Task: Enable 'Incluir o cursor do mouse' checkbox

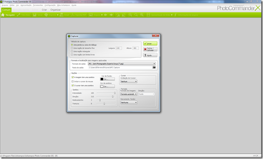Action: [73, 81]
